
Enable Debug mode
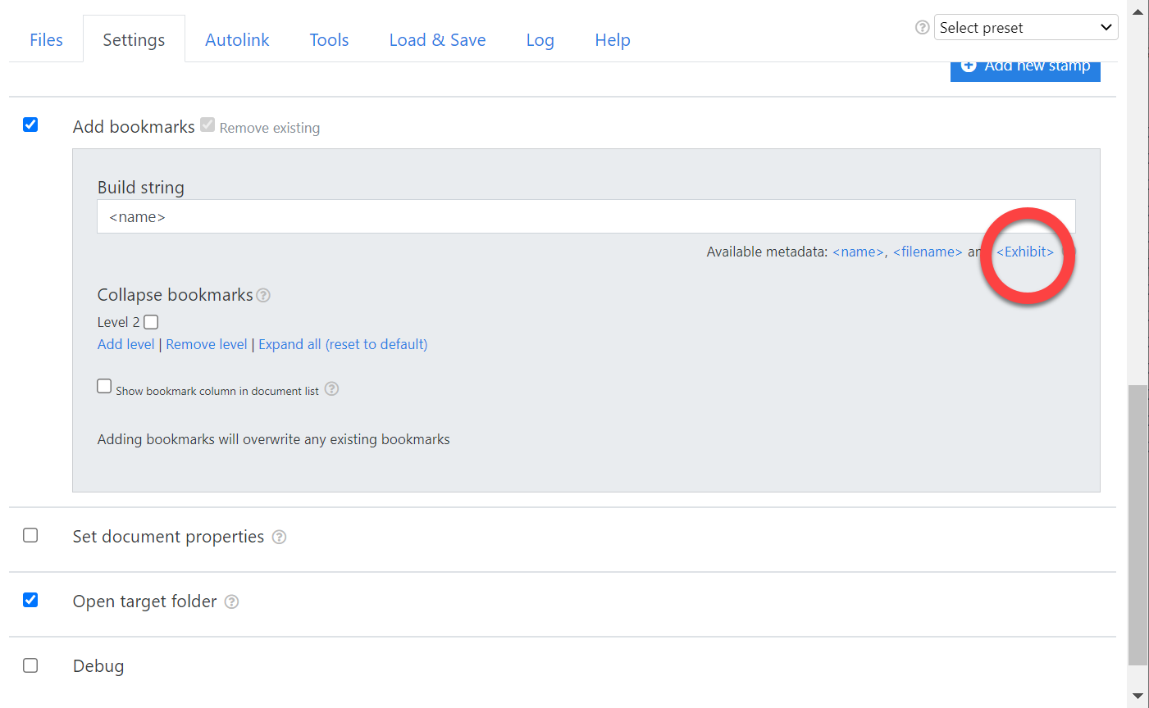click(x=30, y=665)
